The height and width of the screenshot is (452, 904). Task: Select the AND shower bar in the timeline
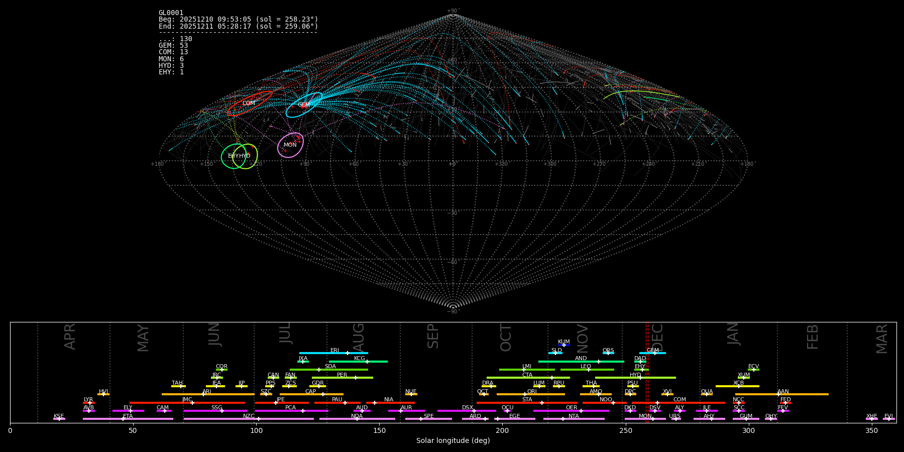coord(581,361)
